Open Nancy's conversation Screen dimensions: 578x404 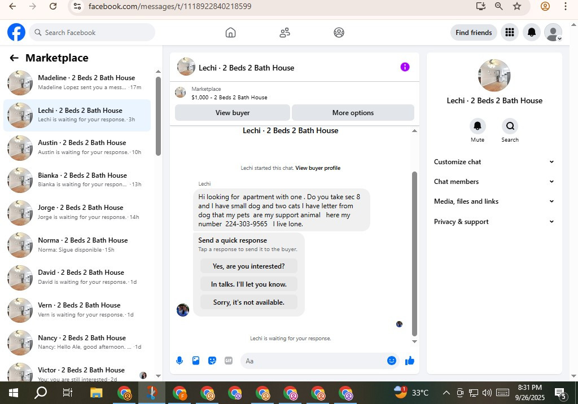click(77, 342)
